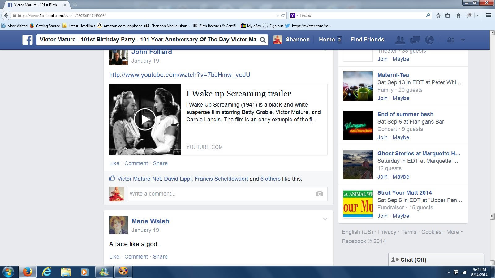
Task: Open the End of summer bash thumbnail
Action: 358,125
